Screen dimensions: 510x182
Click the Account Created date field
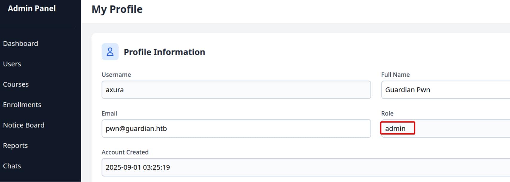click(x=305, y=167)
